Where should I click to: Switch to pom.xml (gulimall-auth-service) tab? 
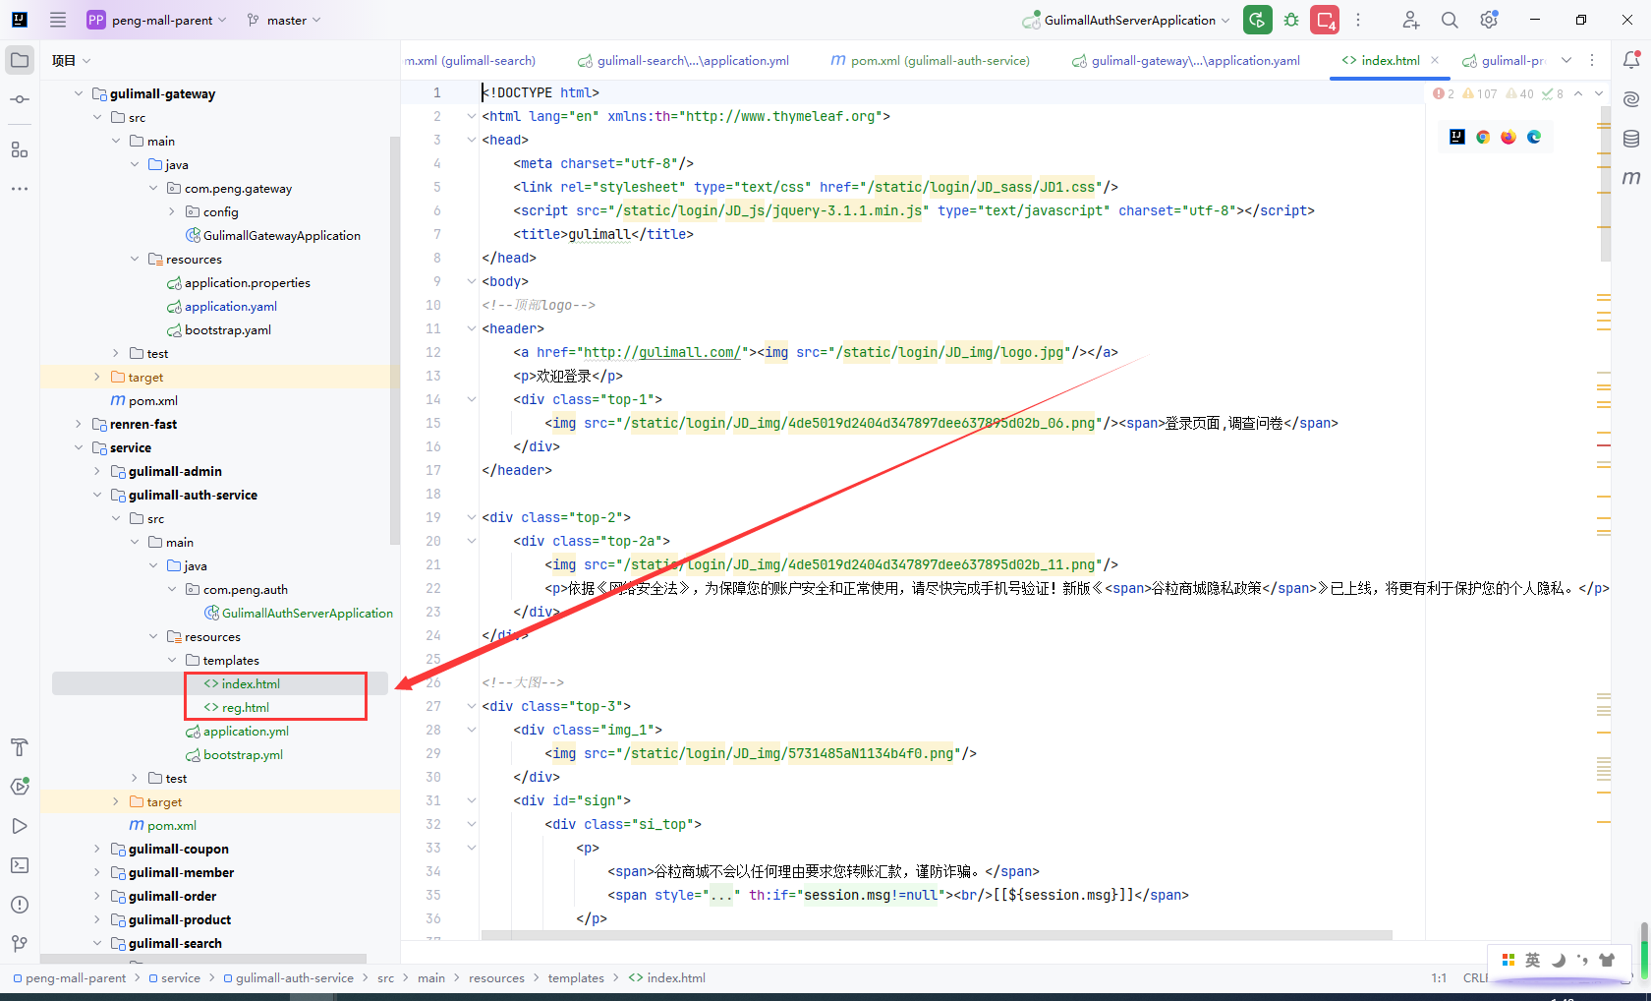click(x=931, y=60)
